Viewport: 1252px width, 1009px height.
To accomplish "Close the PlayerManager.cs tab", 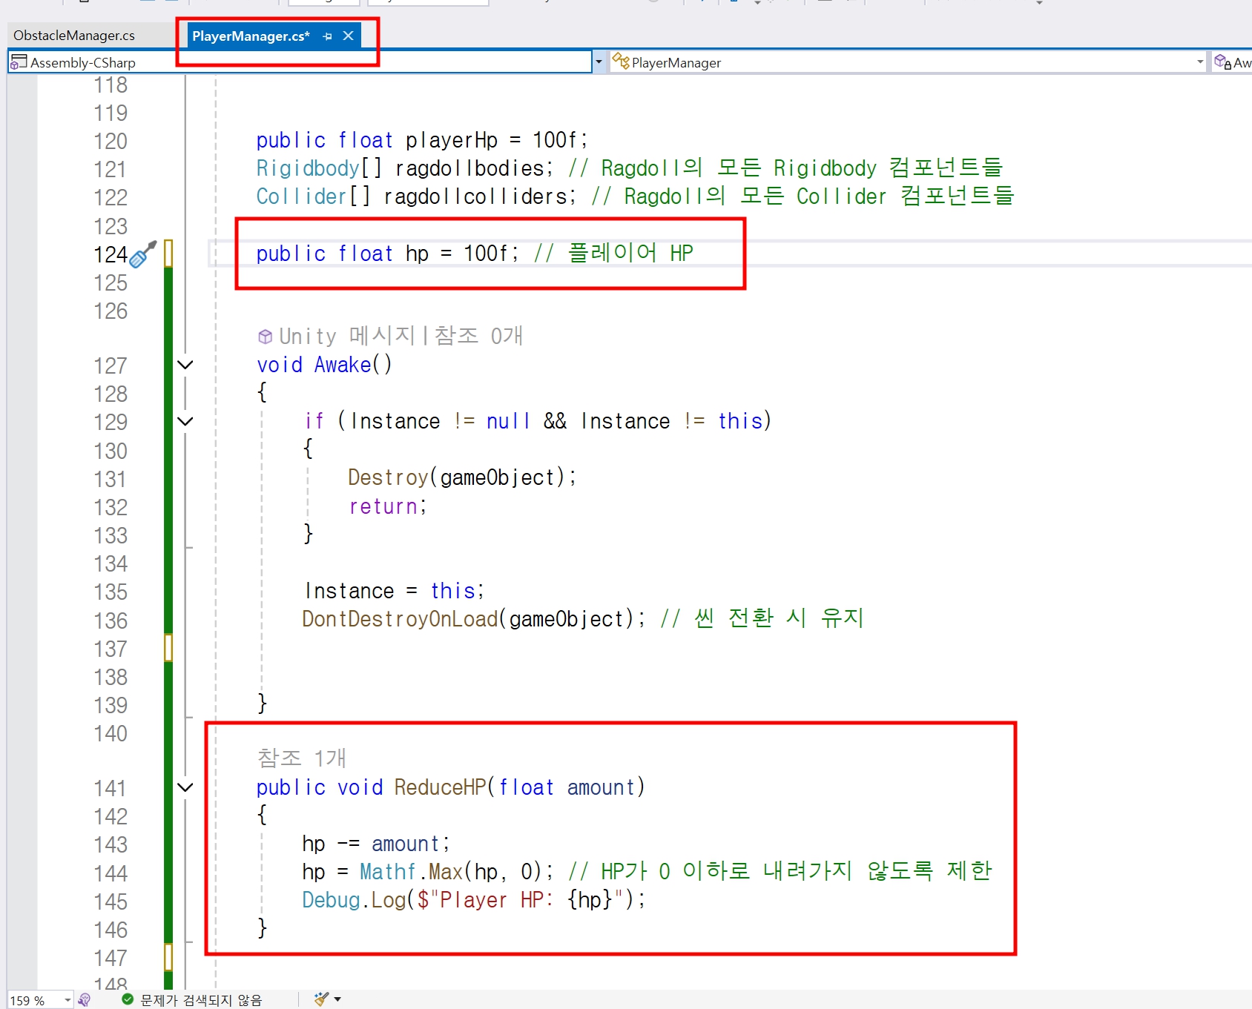I will coord(348,36).
